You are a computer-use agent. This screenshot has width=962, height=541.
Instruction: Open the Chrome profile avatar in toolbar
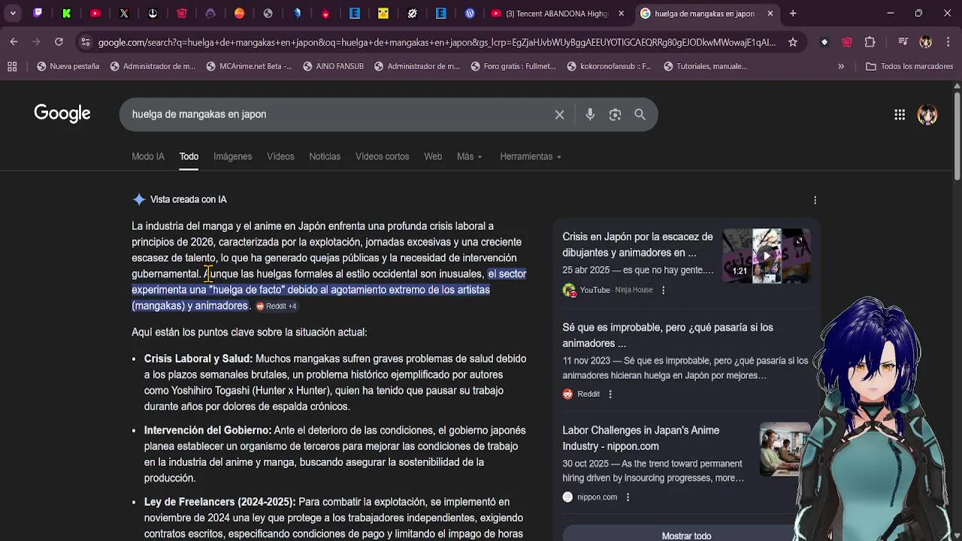click(x=925, y=42)
